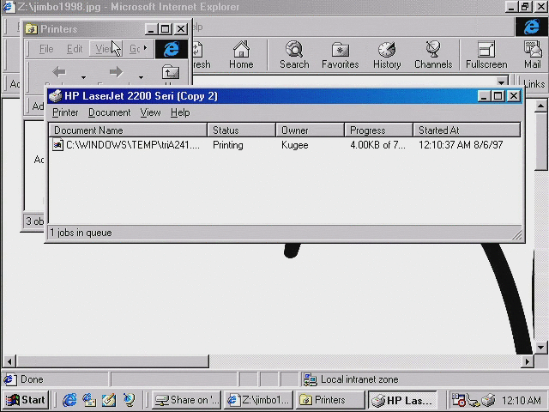
Task: Click the IE logo in the Printers window
Action: 172,49
